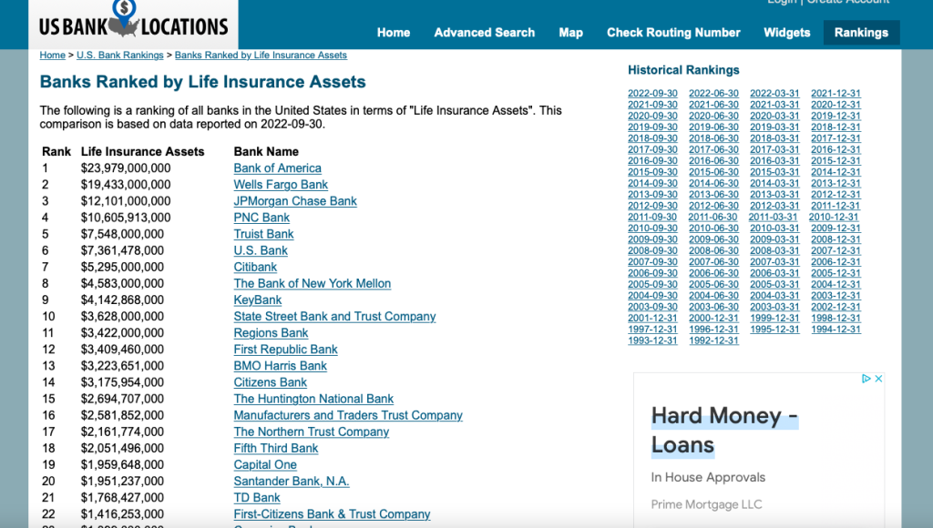View historical ranking 2012-06-30

[713, 206]
